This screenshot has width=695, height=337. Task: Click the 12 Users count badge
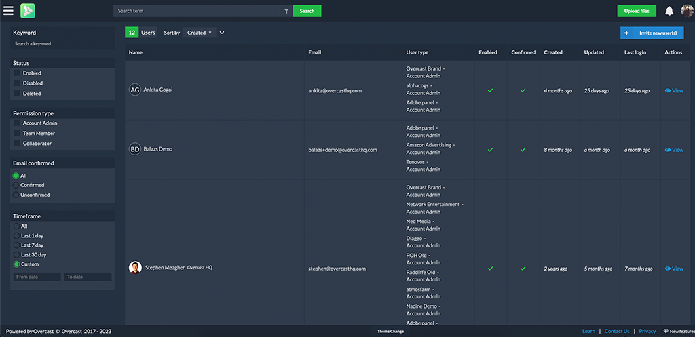click(x=140, y=33)
